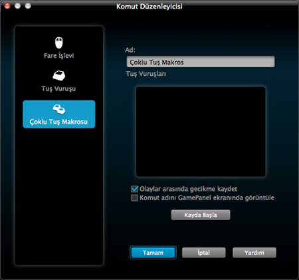Choose the Çoklu Tuş Makrosu double-key icon
The width and height of the screenshot is (299, 280).
59,109
